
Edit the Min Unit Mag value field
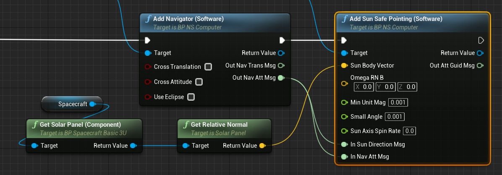[398, 102]
